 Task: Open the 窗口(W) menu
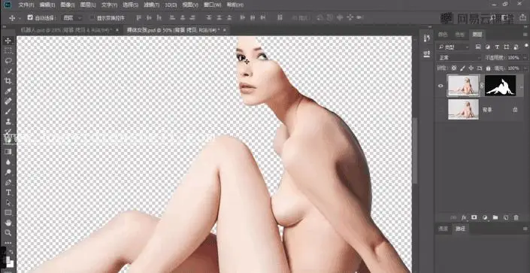[x=213, y=5]
